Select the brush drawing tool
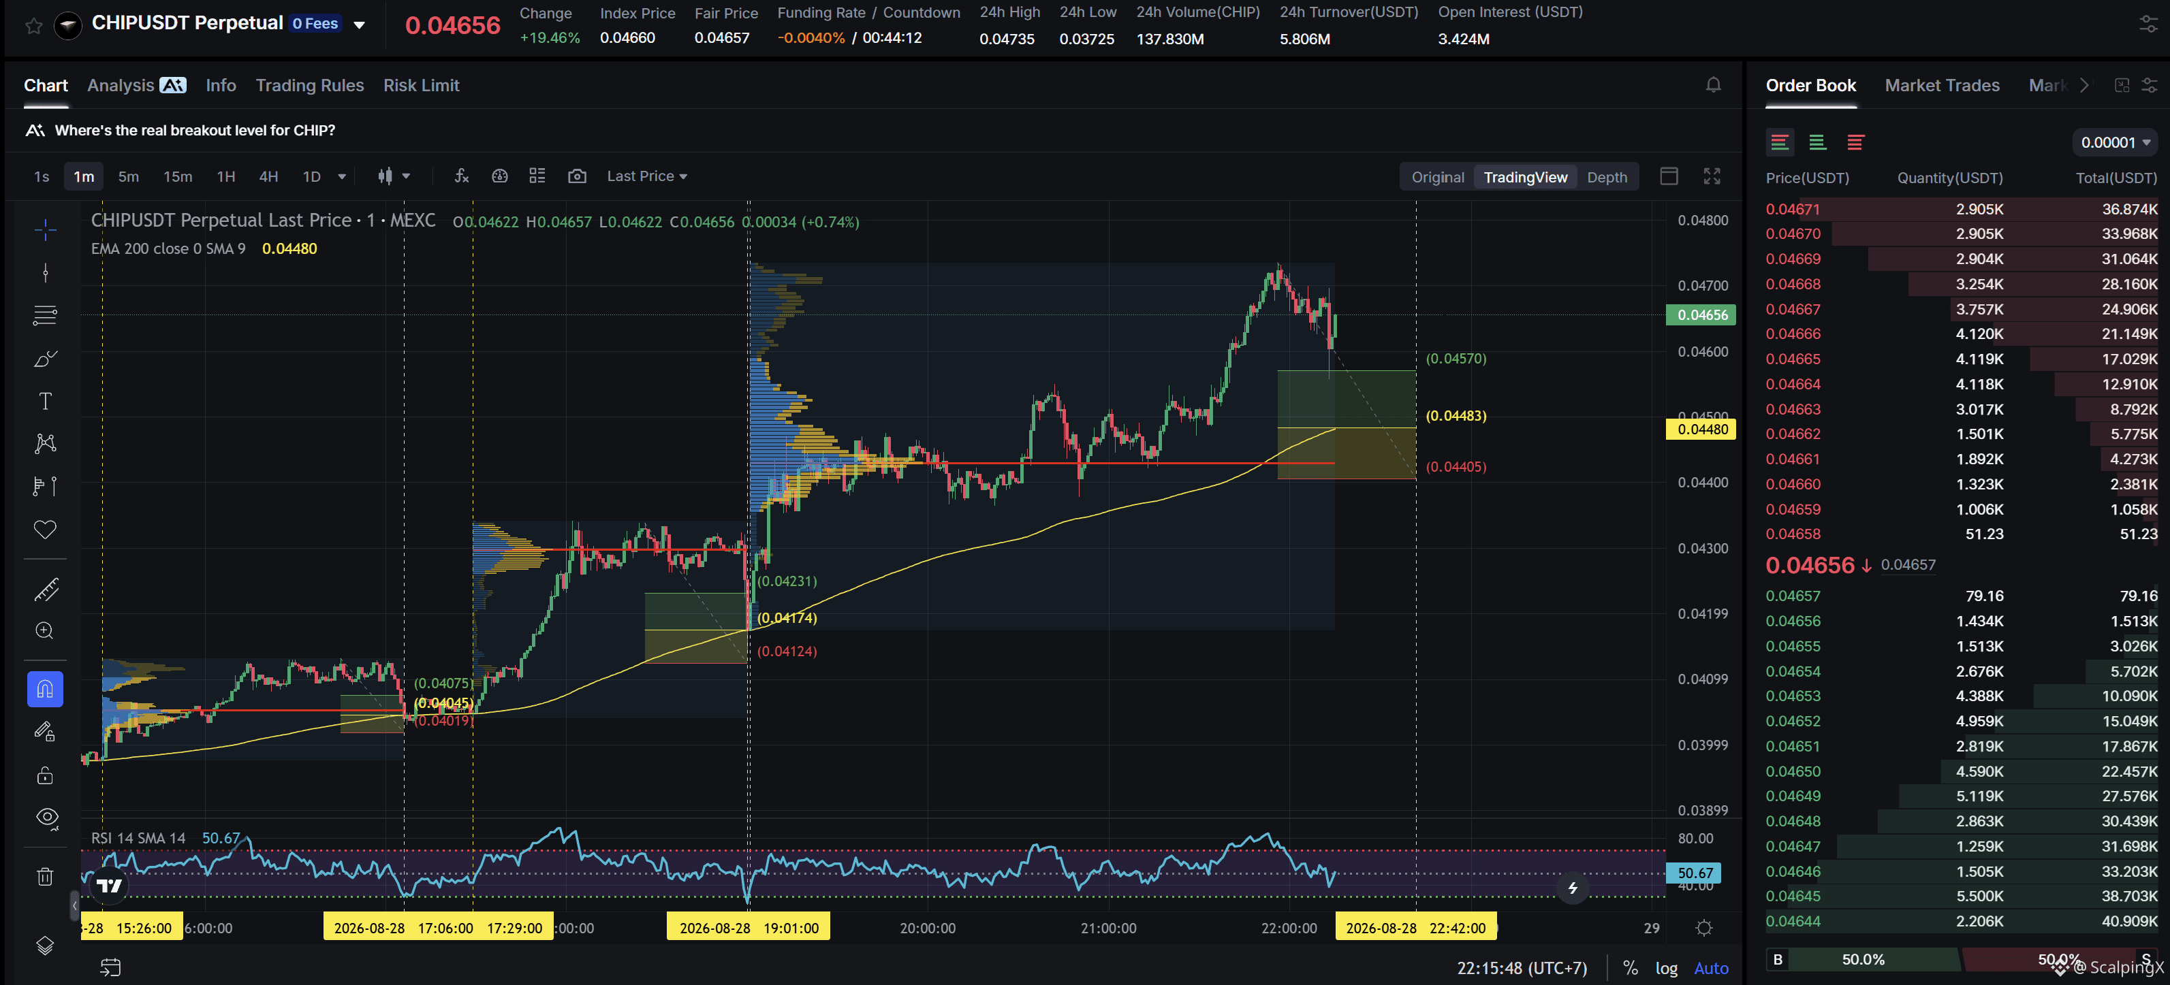The image size is (2170, 985). (46, 359)
